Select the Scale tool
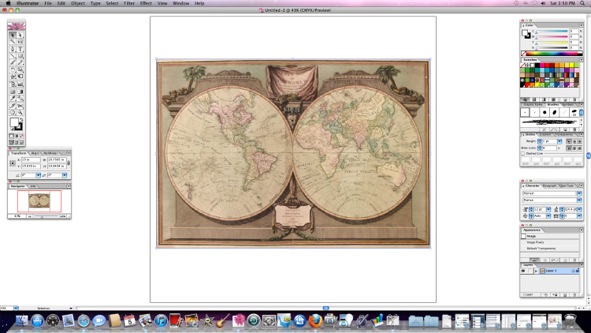The image size is (591, 333). pyautogui.click(x=20, y=70)
